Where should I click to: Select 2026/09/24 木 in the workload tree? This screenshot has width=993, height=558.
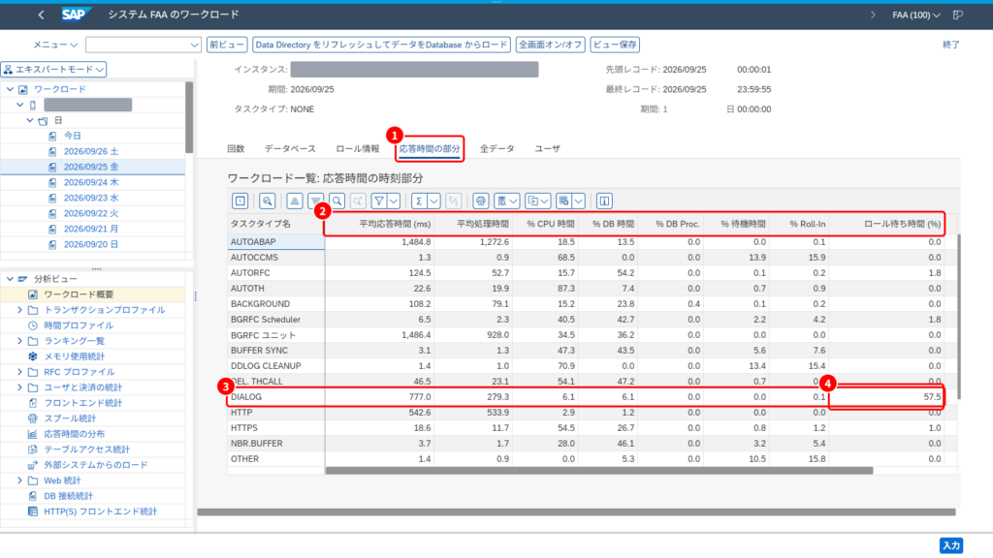[91, 182]
